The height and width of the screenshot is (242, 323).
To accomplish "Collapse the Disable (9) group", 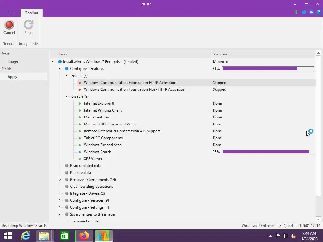I will (67, 96).
